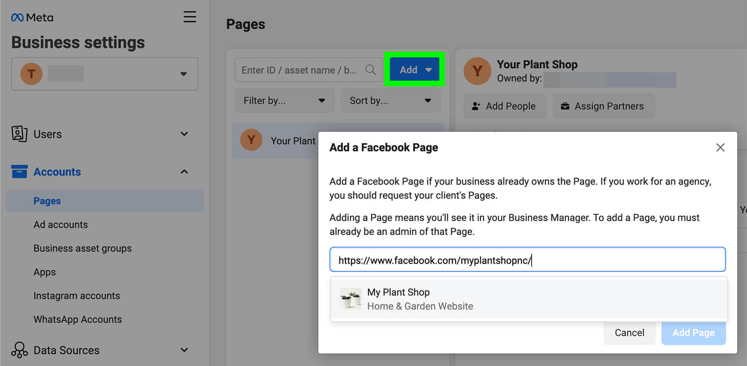Viewport: 747px width, 366px height.
Task: Click the large Y avatar of Your Plant Shop
Action: point(477,71)
